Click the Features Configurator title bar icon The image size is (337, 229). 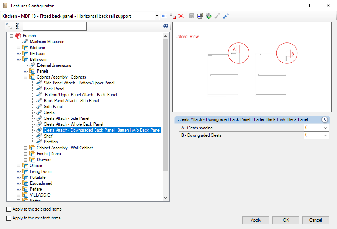pos(6,6)
